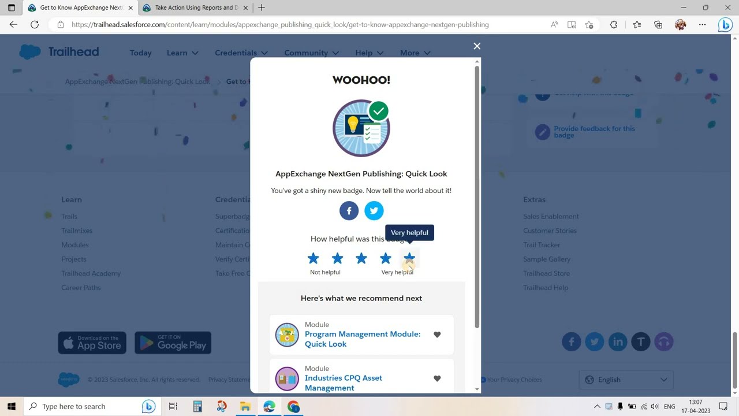Expand the Credentials menu
Viewport: 739px width, 416px height.
pyautogui.click(x=241, y=53)
